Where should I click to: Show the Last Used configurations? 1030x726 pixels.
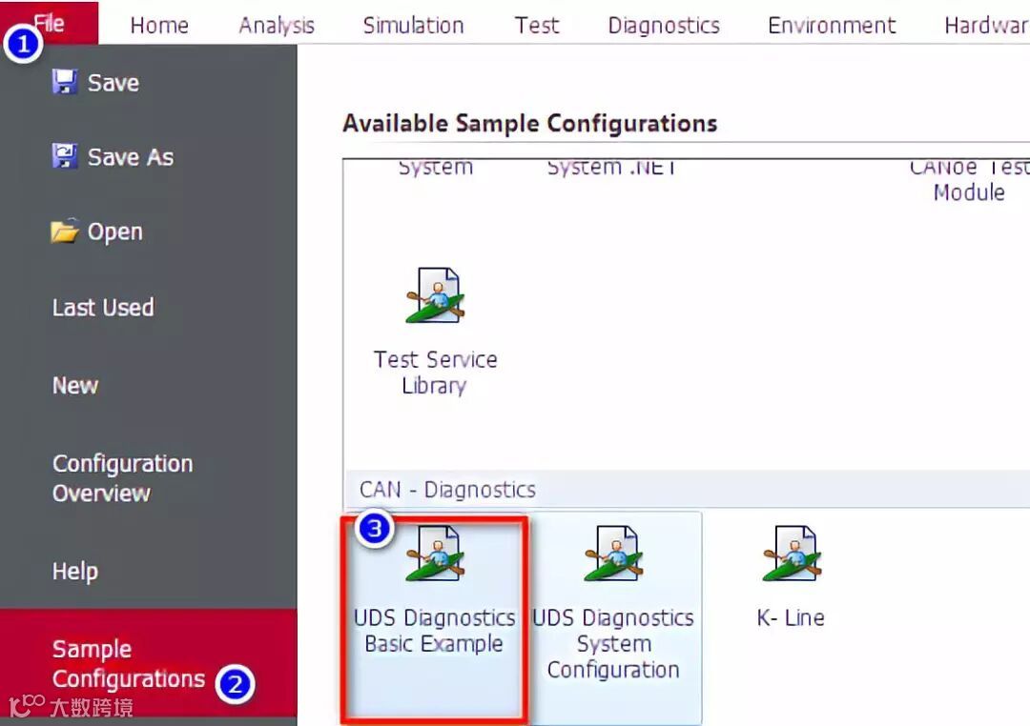pyautogui.click(x=103, y=307)
